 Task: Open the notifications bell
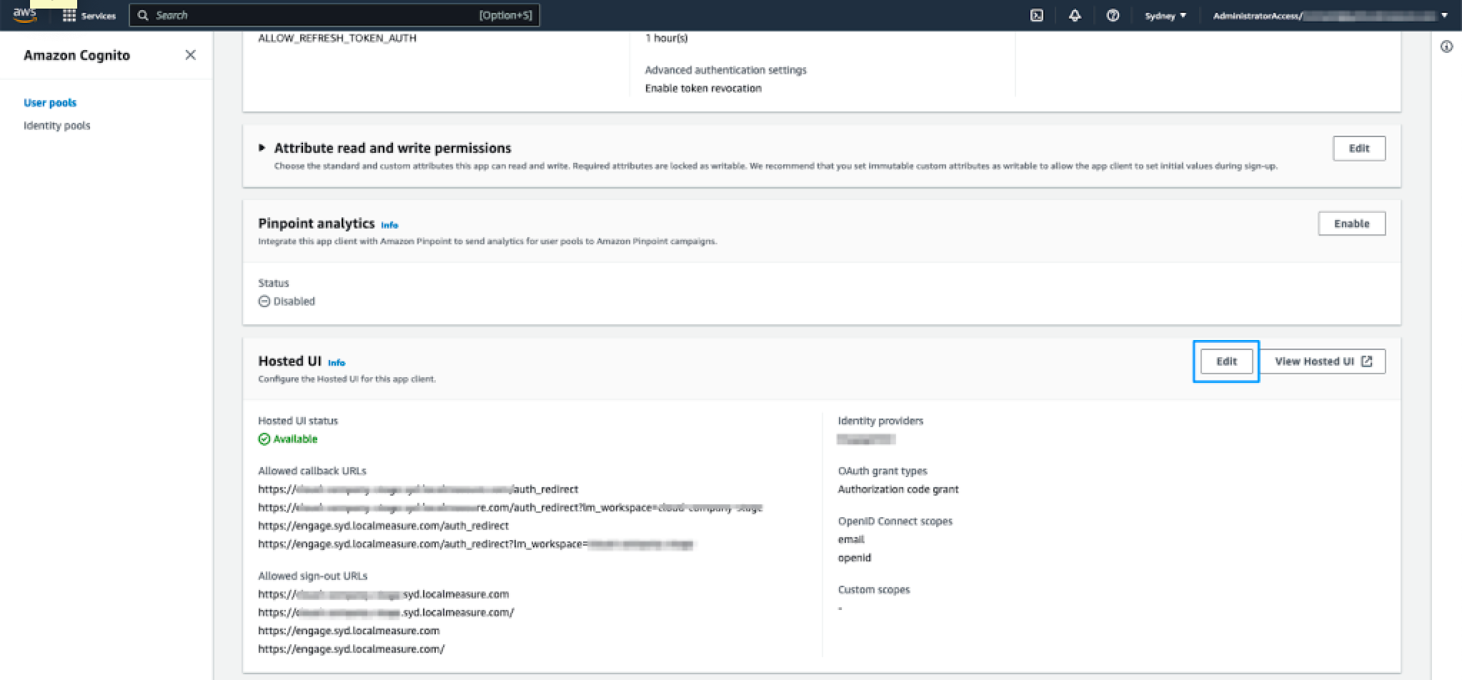click(x=1075, y=15)
